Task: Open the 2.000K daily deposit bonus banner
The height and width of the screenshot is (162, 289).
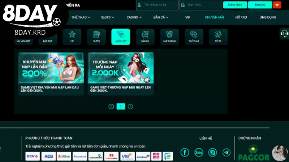Action: 121,68
